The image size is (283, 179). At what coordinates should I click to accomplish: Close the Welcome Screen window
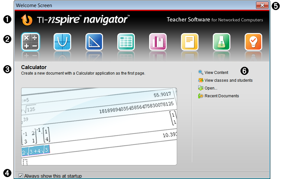(x=262, y=5)
